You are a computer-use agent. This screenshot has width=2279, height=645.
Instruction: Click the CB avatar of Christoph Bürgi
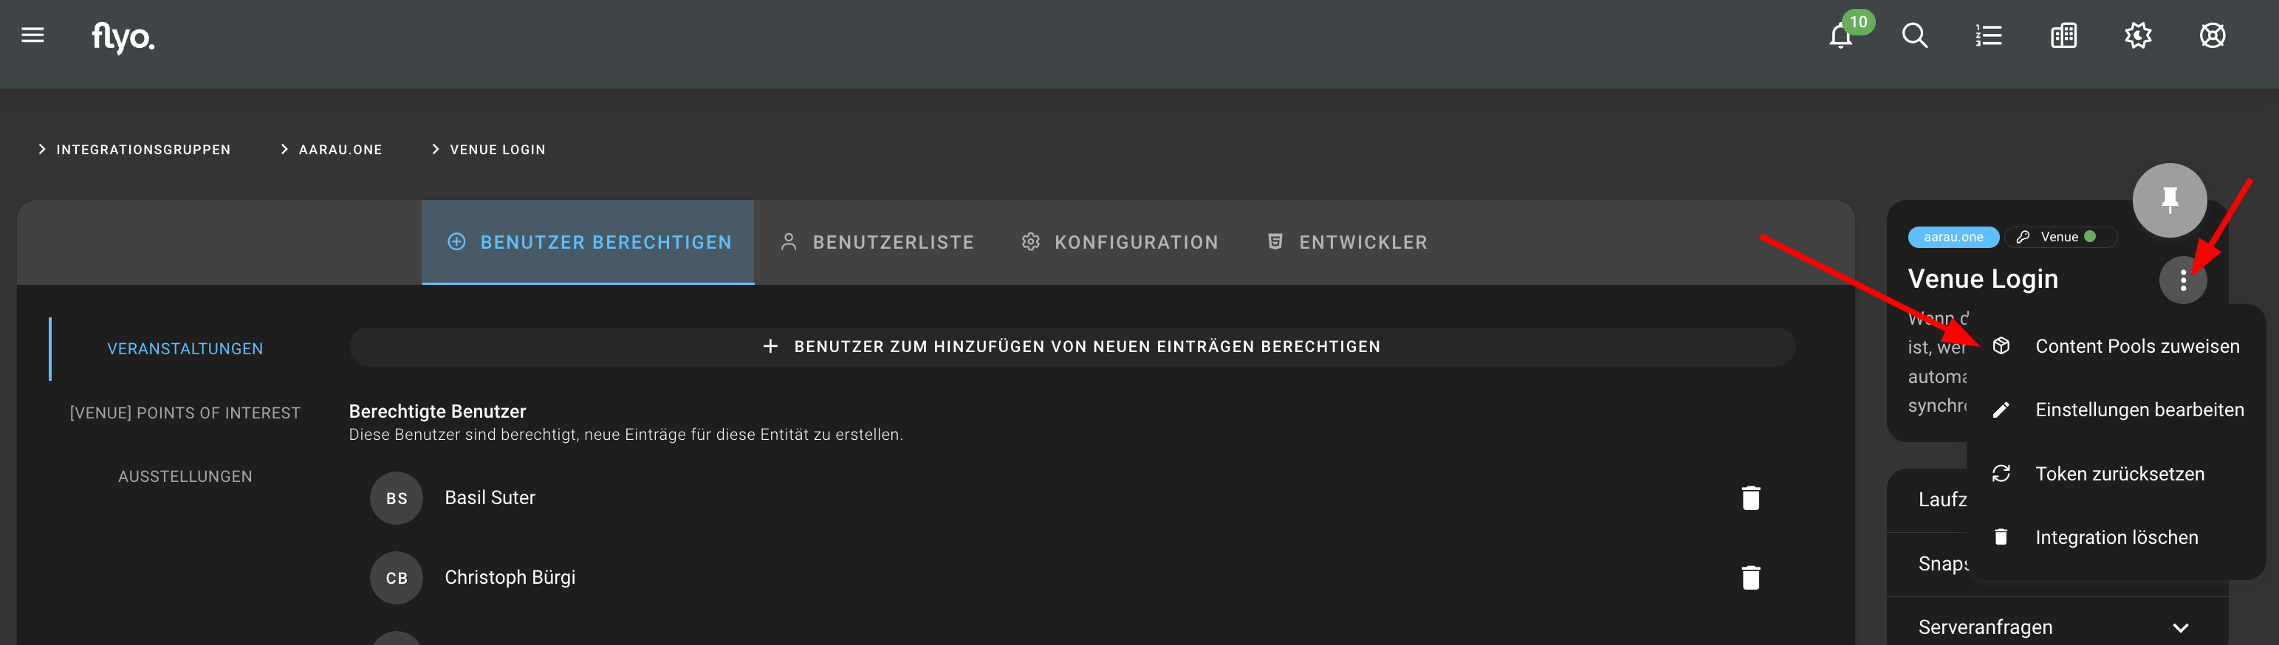[397, 578]
